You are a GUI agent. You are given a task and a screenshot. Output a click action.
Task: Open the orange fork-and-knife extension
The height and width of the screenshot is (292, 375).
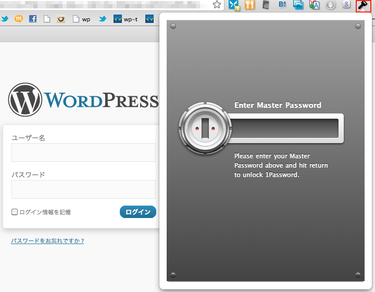249,5
